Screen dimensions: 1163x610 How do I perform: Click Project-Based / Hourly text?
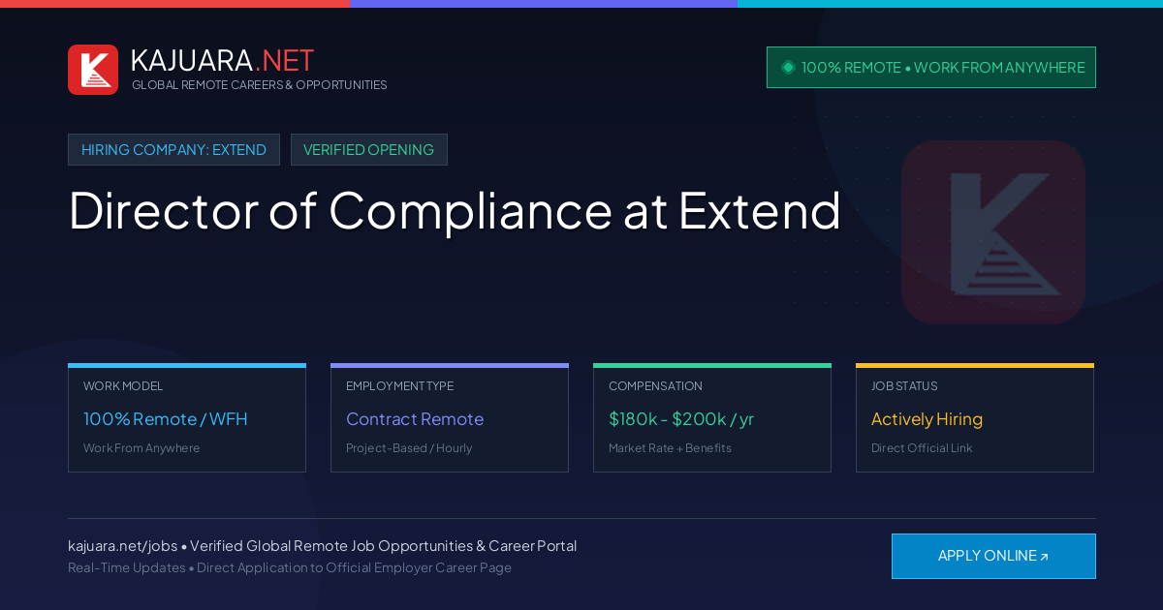(x=409, y=448)
